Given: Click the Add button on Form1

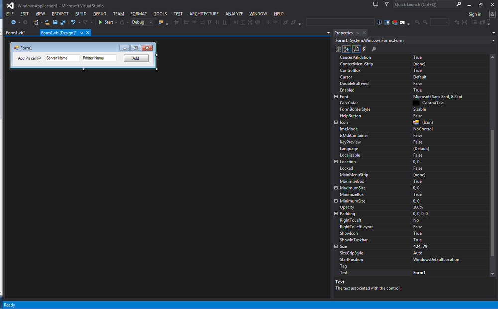Looking at the screenshot, I should 136,58.
